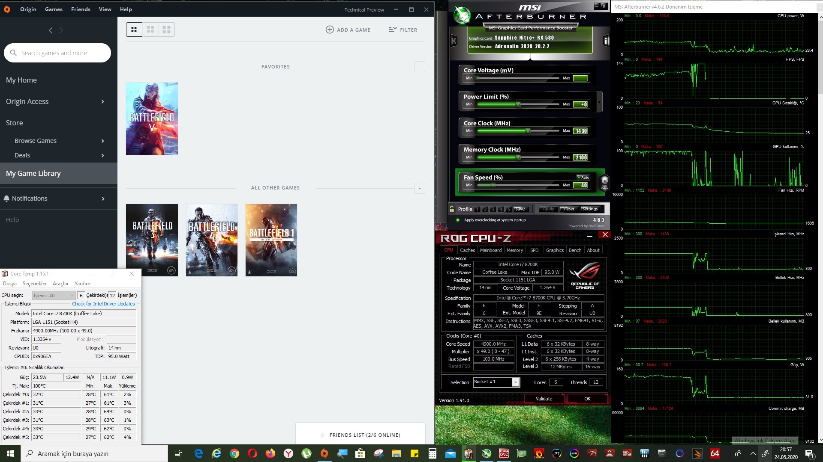
Task: Expand the Power Limit side arrow in Afterburner
Action: (x=599, y=102)
